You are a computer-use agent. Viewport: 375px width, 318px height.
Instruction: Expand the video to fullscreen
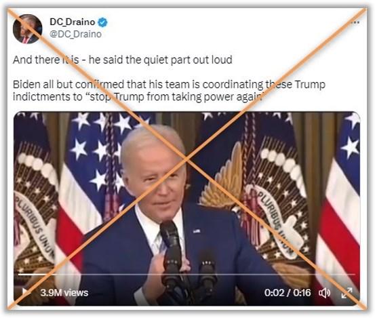click(347, 293)
